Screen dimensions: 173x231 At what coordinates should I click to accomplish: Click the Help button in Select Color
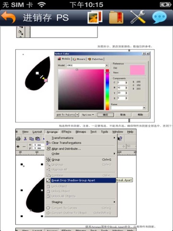140,115
